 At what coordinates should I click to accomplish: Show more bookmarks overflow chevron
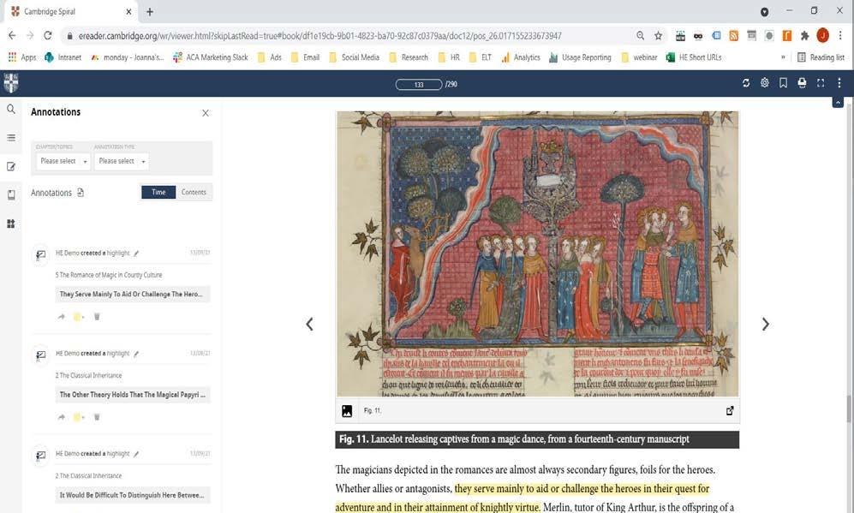(x=783, y=57)
